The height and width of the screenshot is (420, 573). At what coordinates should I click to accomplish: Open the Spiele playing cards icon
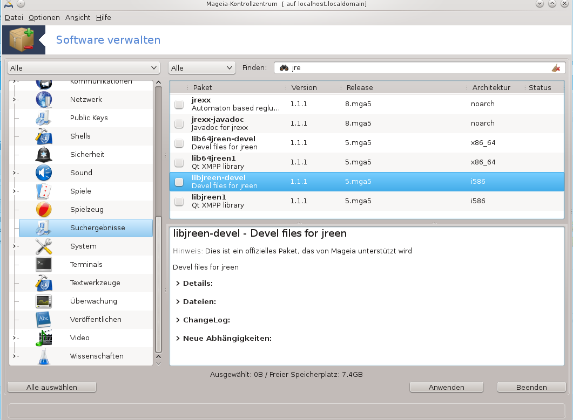(44, 191)
